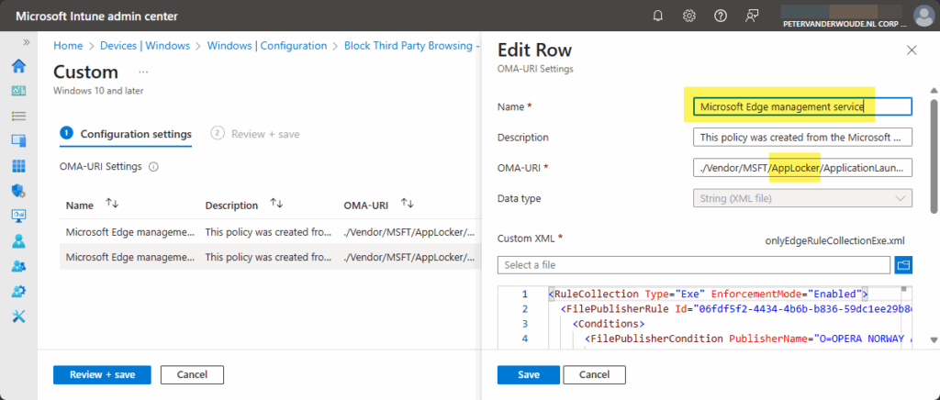Open the Dashboard icon in the sidebar
Image resolution: width=940 pixels, height=400 pixels.
click(18, 91)
